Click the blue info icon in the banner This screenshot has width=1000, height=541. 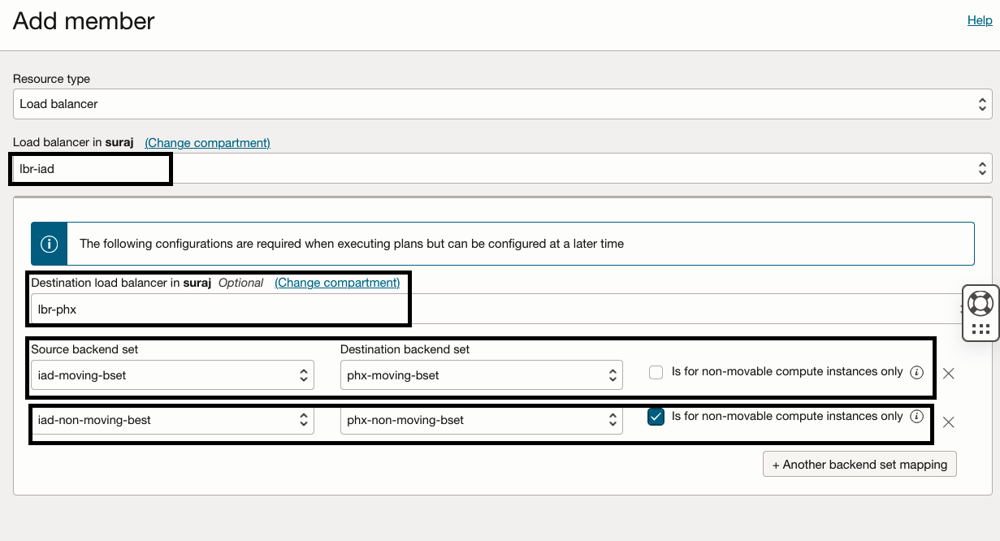click(50, 244)
